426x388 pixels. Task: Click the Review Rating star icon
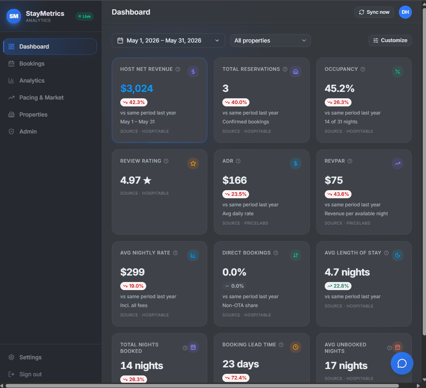click(x=193, y=163)
